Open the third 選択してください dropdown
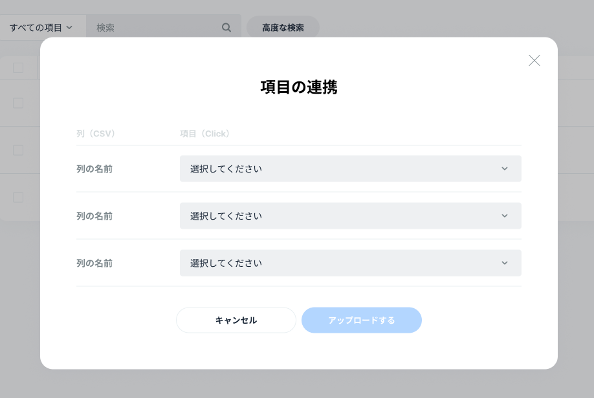The height and width of the screenshot is (398, 594). coord(351,263)
